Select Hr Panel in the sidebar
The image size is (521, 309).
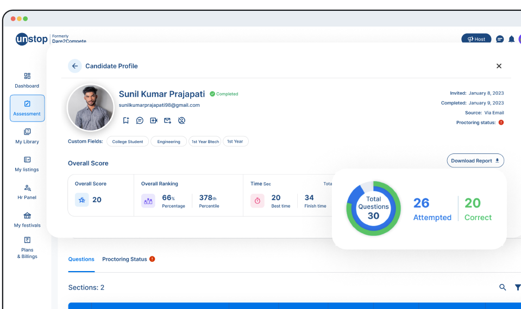point(27,192)
